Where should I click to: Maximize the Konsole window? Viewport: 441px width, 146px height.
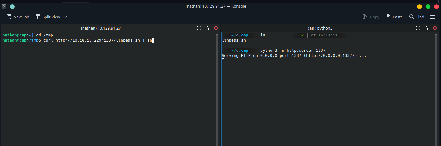coord(428,6)
